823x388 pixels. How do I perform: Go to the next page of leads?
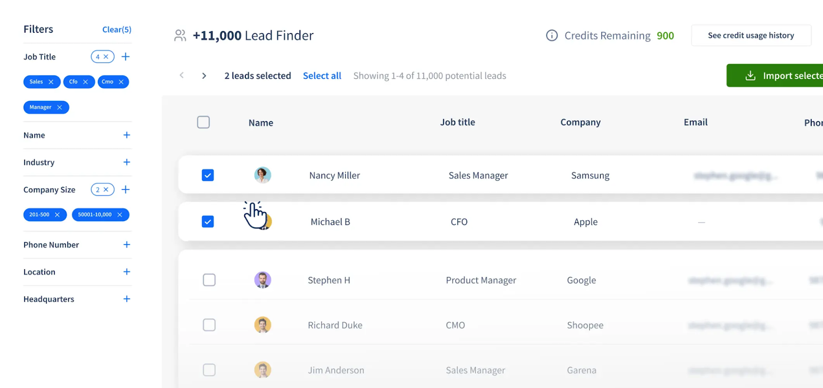point(204,75)
